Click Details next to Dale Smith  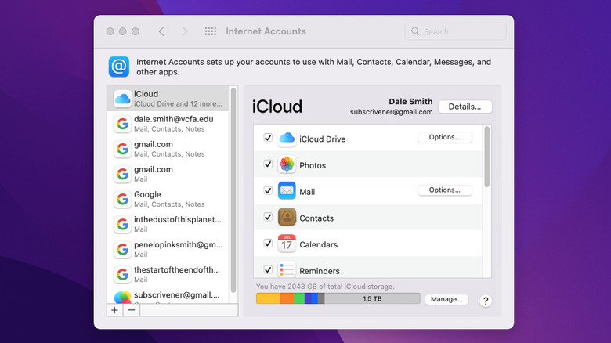tap(465, 107)
